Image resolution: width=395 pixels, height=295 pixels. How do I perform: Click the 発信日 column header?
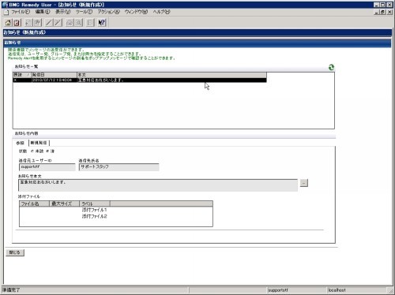(x=55, y=75)
